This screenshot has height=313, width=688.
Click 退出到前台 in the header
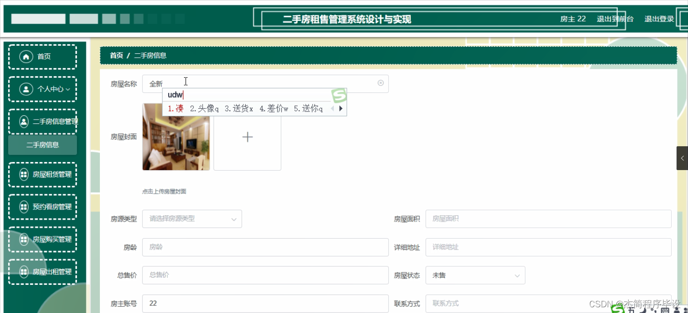coord(615,19)
